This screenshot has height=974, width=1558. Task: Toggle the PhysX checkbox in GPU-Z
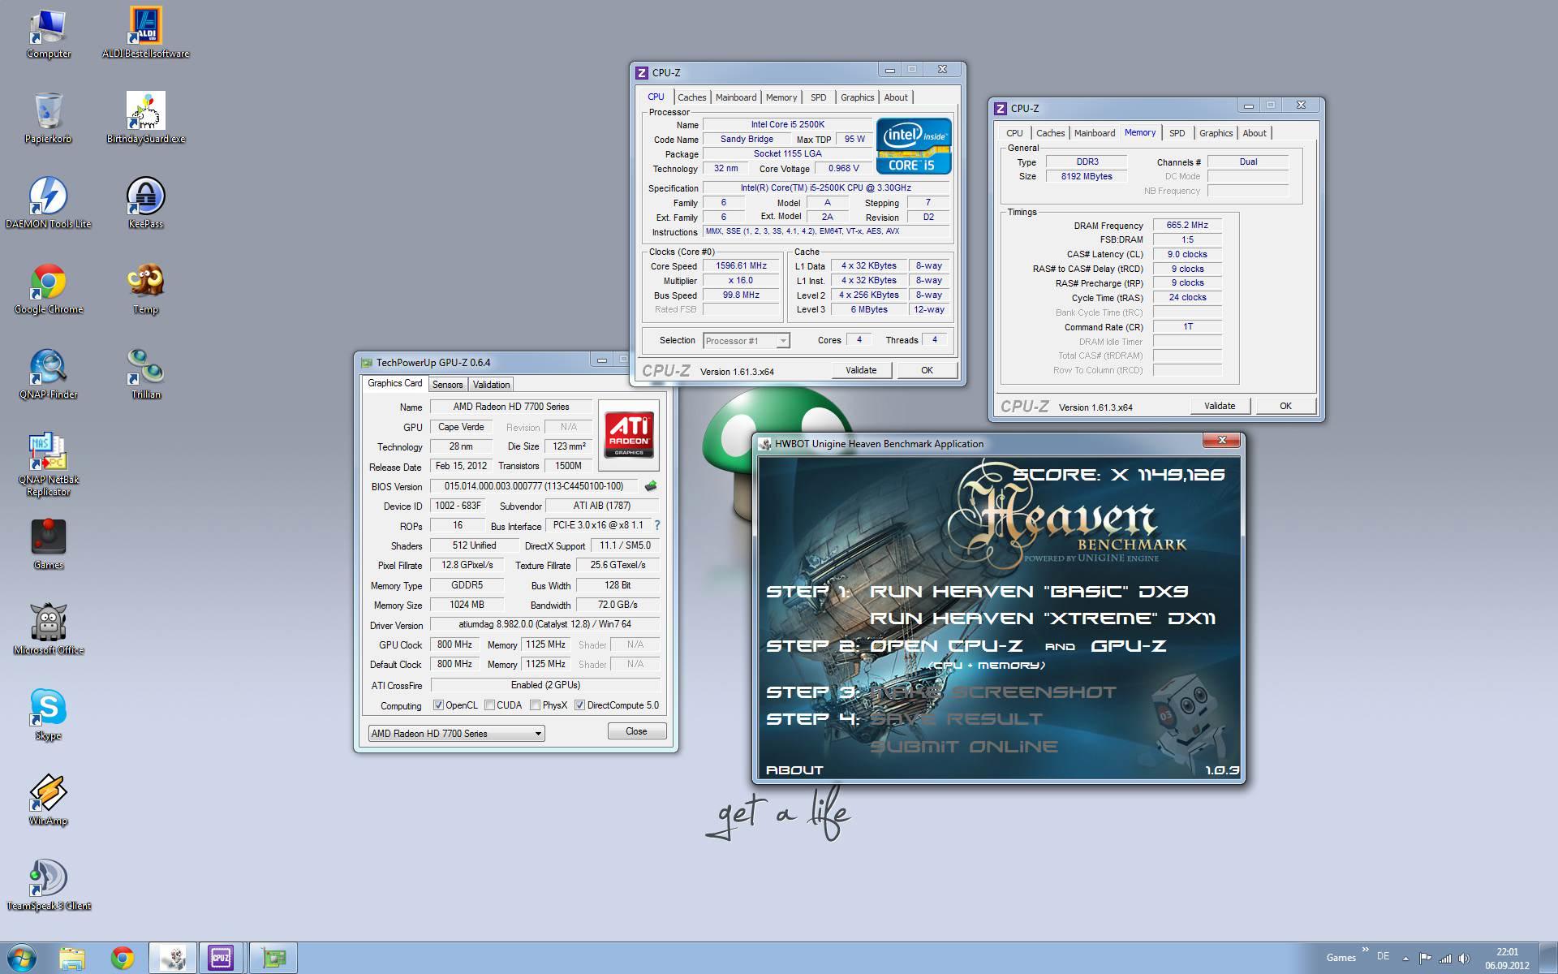[x=535, y=705]
